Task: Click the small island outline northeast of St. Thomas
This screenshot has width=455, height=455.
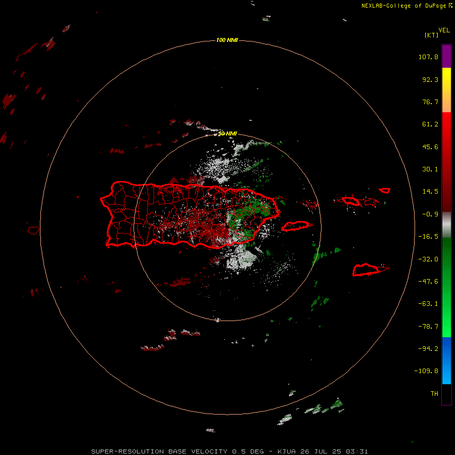Action: 385,191
